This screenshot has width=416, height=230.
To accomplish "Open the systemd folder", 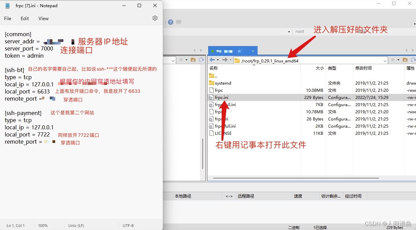I will coord(223,83).
